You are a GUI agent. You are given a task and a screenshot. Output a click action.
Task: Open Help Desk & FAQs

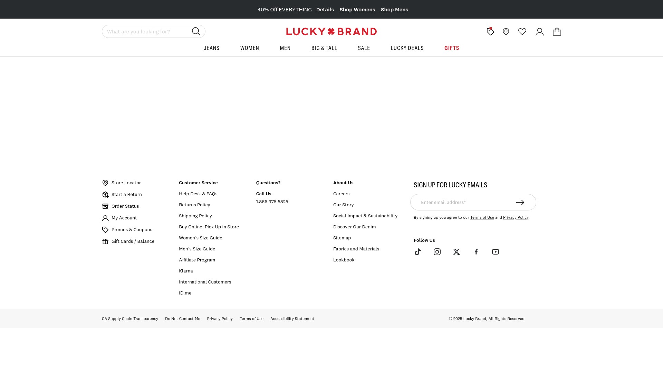[x=198, y=194]
